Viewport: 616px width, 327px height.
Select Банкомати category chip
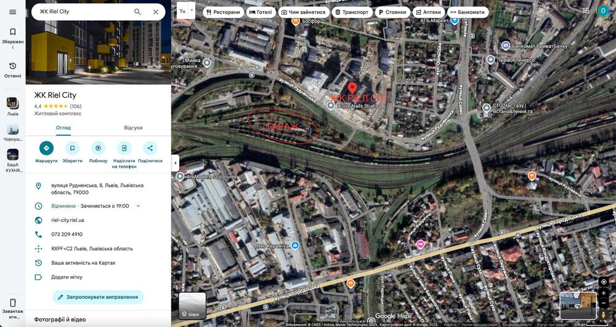coord(468,12)
